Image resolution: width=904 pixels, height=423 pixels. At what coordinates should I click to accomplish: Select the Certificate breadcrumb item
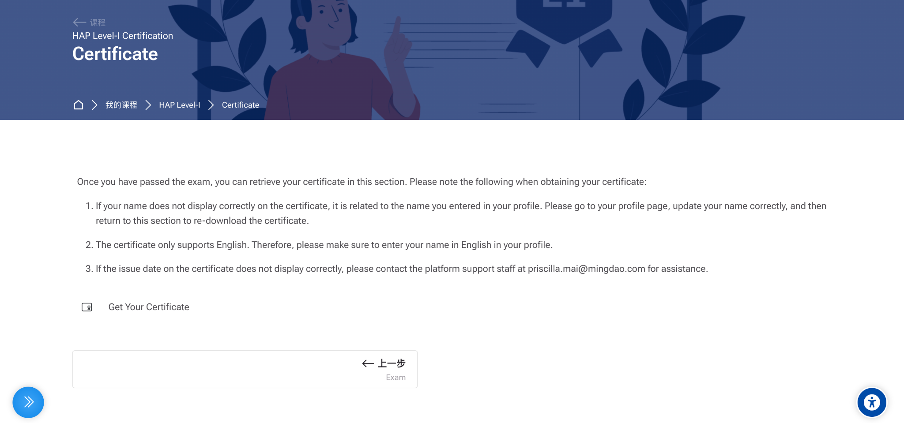pyautogui.click(x=241, y=105)
